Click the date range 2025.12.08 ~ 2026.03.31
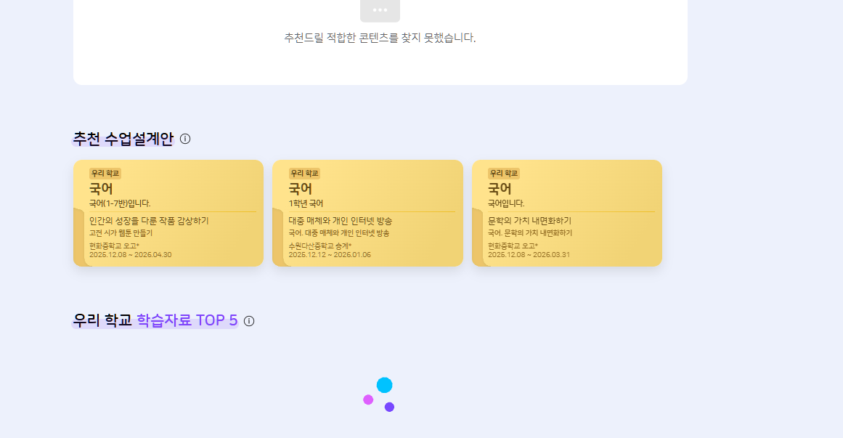The height and width of the screenshot is (438, 843). coord(529,255)
